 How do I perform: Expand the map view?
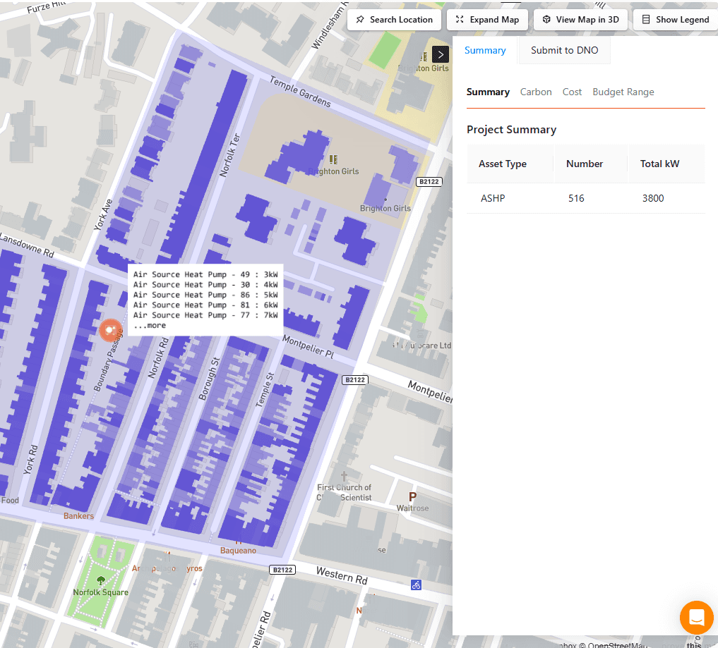pos(487,20)
